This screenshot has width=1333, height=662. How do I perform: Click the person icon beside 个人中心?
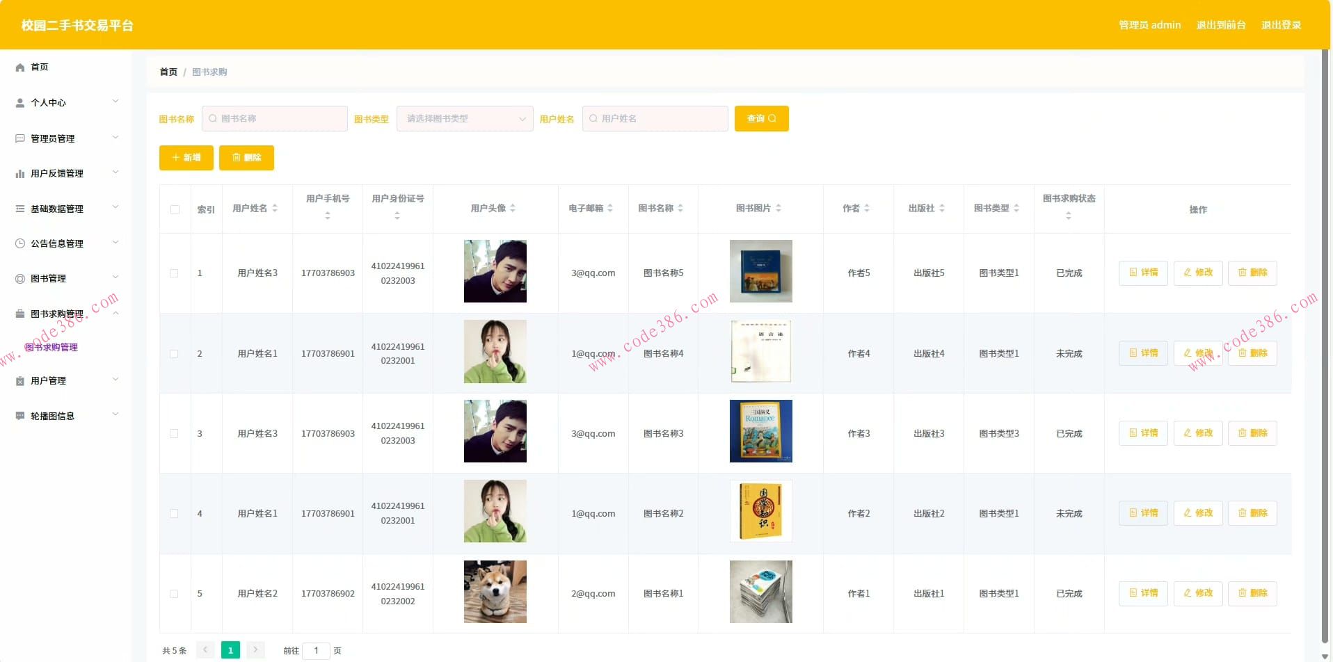pos(20,103)
